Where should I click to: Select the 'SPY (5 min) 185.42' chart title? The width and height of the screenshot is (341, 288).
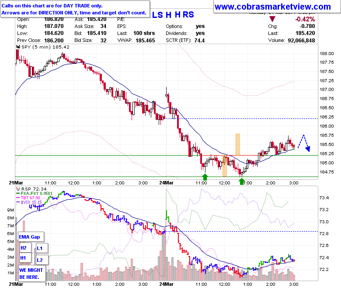point(45,47)
